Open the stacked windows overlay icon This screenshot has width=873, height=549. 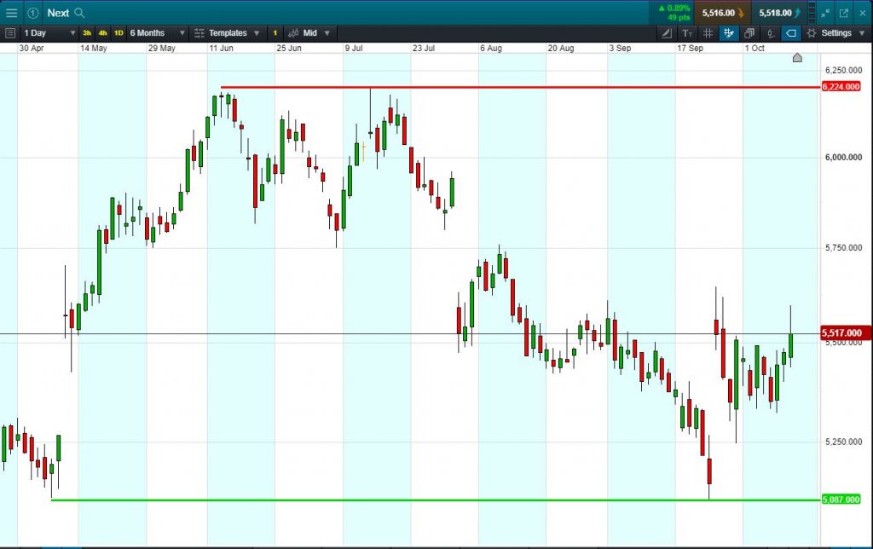(x=749, y=33)
